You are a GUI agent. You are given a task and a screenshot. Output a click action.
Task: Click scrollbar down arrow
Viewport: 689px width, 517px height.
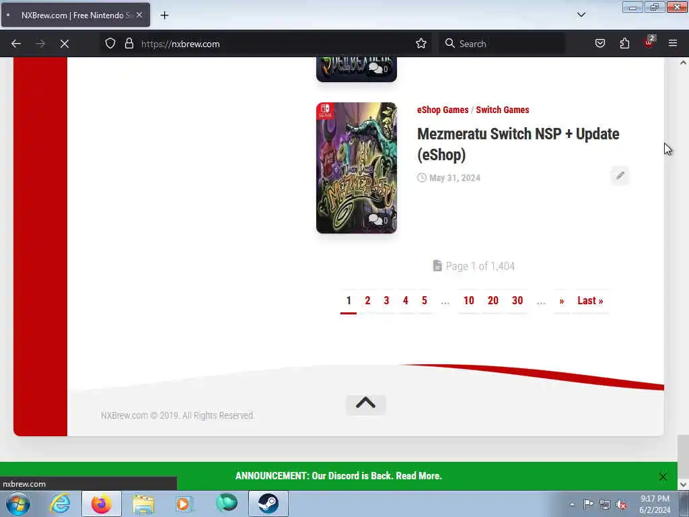coord(684,485)
